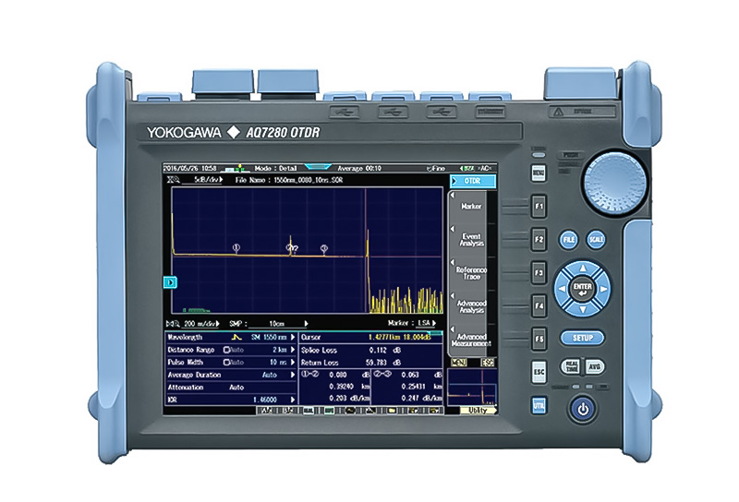Click the trace overview thumbnail
The height and width of the screenshot is (502, 739).
(x=472, y=387)
